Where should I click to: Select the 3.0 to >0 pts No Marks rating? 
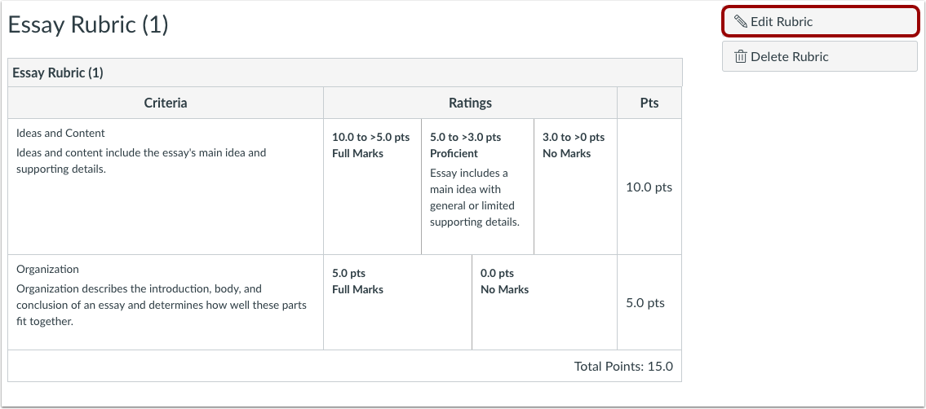pyautogui.click(x=575, y=187)
